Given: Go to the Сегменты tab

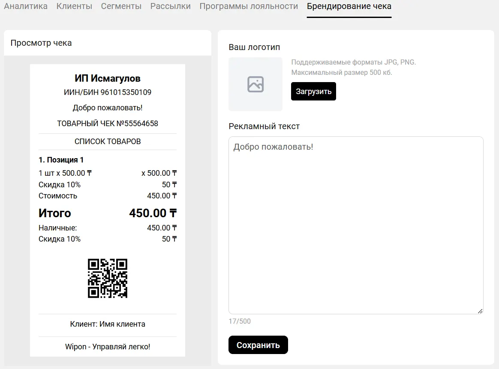Looking at the screenshot, I should [121, 6].
